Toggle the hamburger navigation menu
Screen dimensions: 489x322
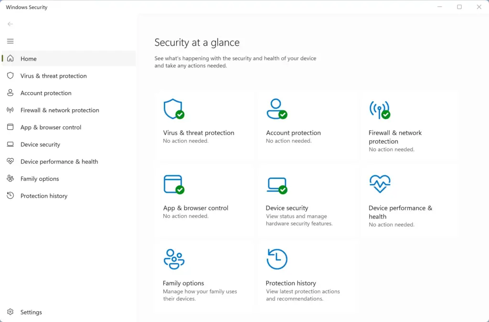[x=11, y=41]
